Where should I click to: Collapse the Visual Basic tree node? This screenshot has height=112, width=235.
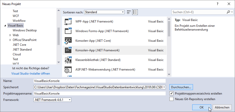click(5, 26)
